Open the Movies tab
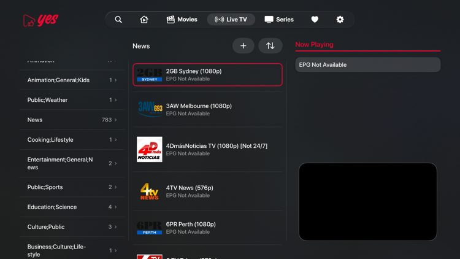Screen dimensions: 460x259 point(182,20)
